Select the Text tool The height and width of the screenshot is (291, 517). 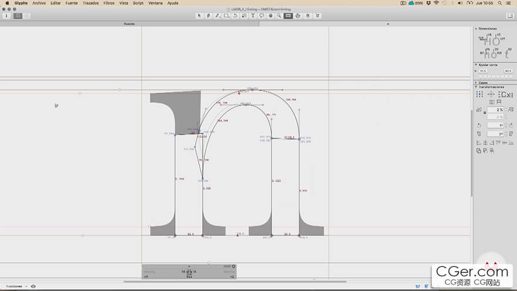coord(253,15)
